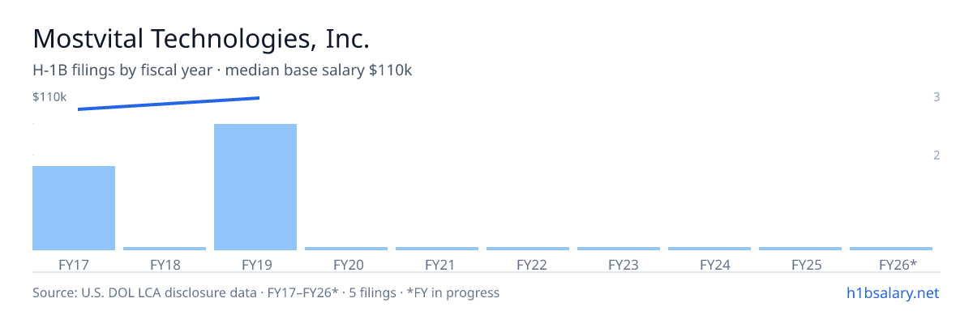Viewport: 973px width, 324px height.
Task: Click the blue median salary trend line
Action: pyautogui.click(x=169, y=104)
